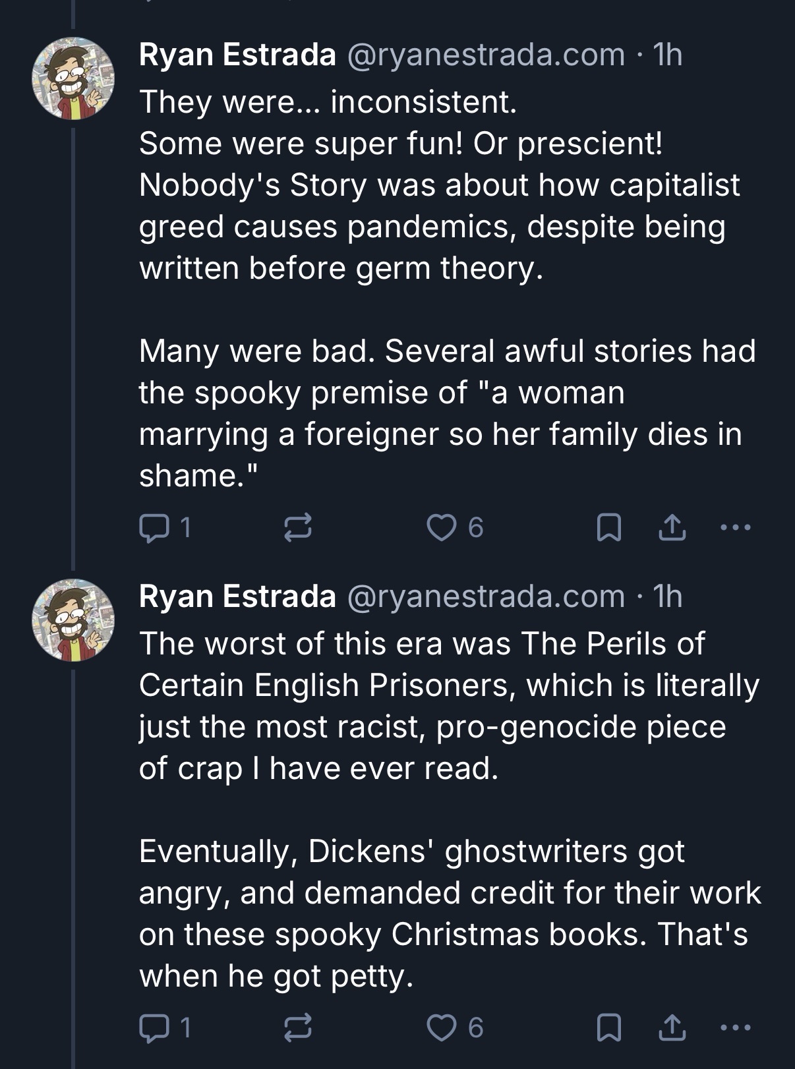
Task: Repost the 'Certain English Prisoners' post
Action: click(297, 1027)
